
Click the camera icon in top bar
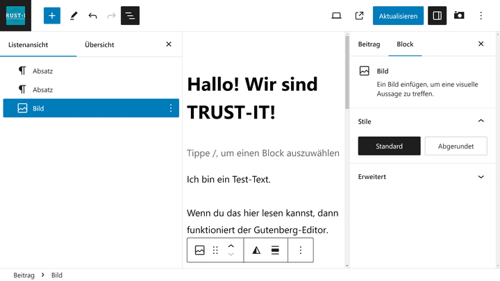pos(459,15)
